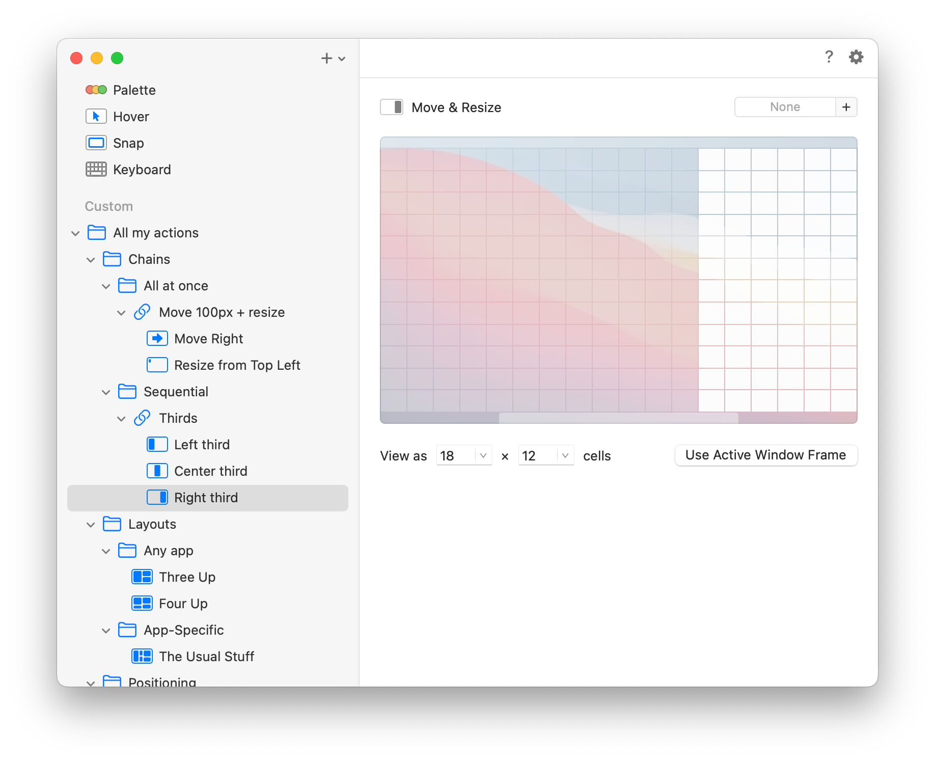
Task: Open the settings gear icon
Action: coord(856,57)
